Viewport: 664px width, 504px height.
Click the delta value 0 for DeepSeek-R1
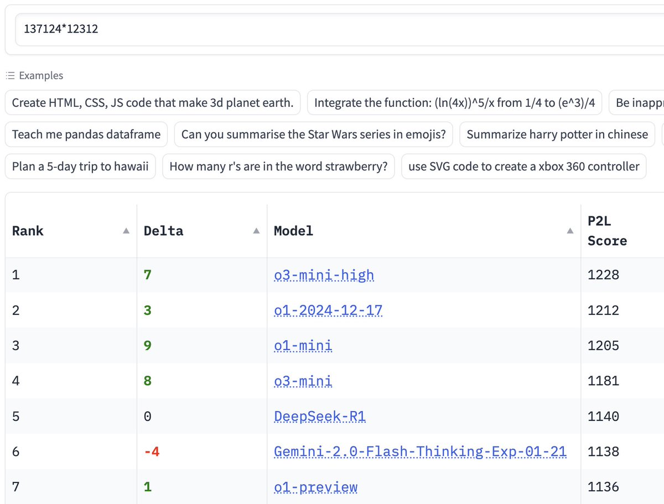click(147, 417)
